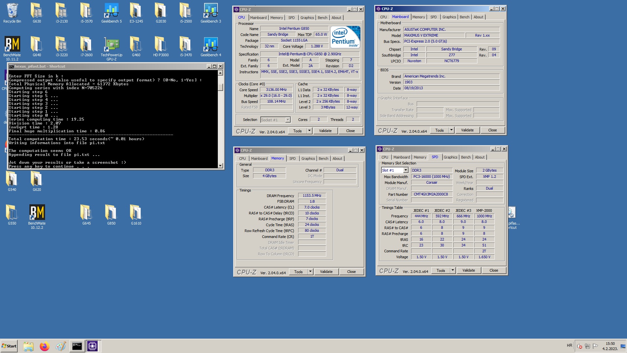Expand Tools dropdown arrow in CPU tab window

(x=309, y=131)
